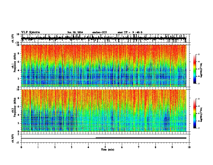Click the "-3" label on ch.2 color scale
Screen dimensions: 213x165
(198, 99)
